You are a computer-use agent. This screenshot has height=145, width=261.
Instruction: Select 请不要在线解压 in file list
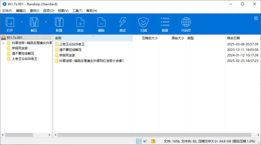[70, 50]
